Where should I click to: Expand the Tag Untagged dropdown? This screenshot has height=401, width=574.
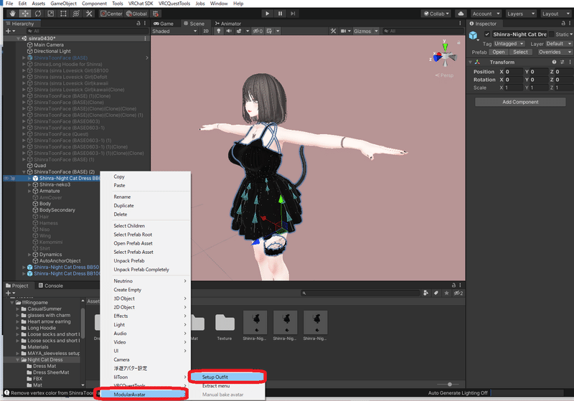click(x=509, y=44)
